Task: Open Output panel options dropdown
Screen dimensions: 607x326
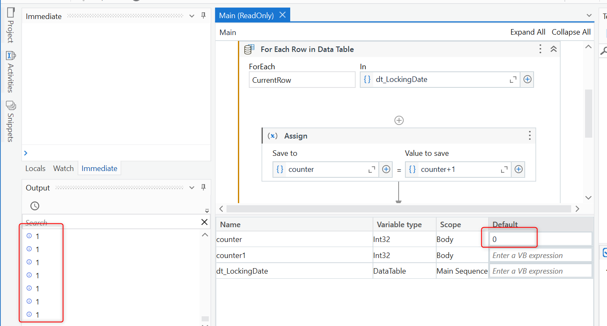Action: [x=192, y=187]
